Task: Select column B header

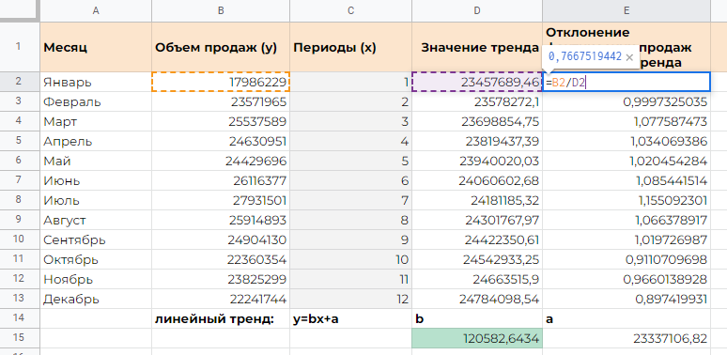Action: point(221,10)
